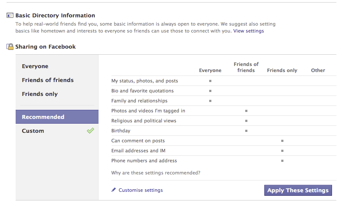Click the 'Everyone' column header
352x207 pixels.
click(x=210, y=70)
